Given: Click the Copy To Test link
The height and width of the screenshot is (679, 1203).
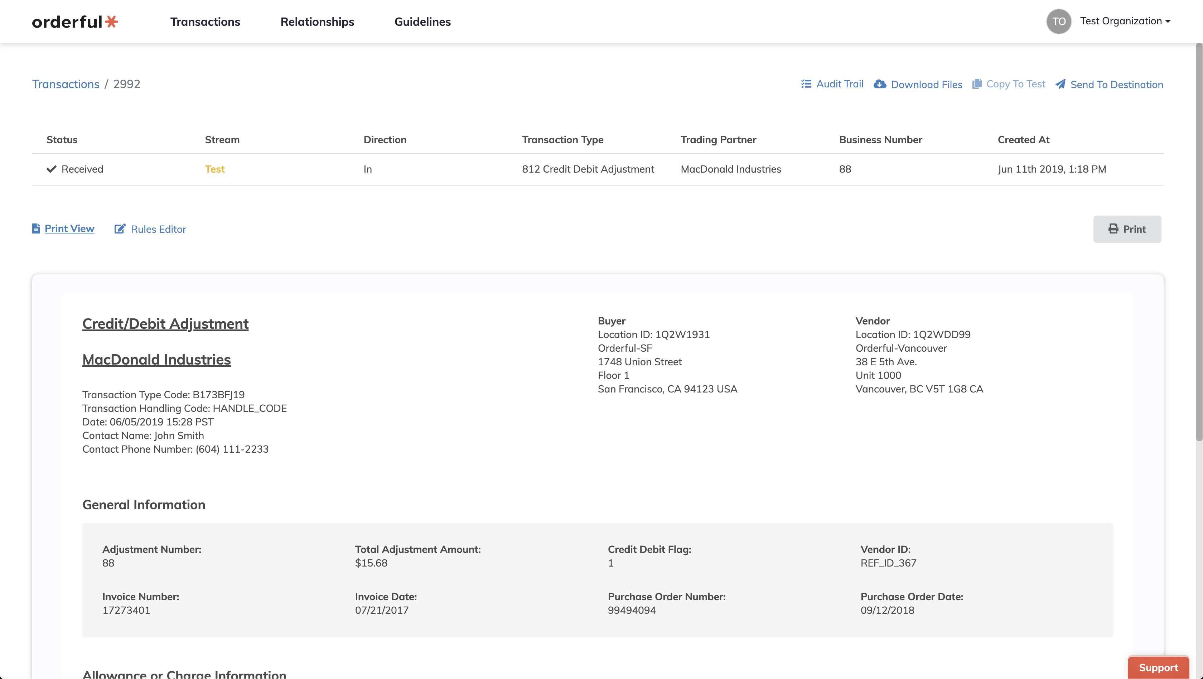Looking at the screenshot, I should 1015,84.
